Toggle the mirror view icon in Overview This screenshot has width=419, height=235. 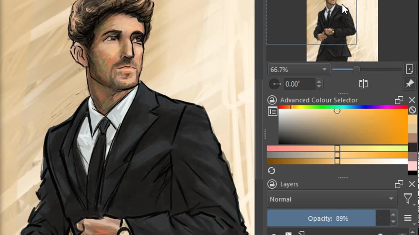click(x=363, y=84)
